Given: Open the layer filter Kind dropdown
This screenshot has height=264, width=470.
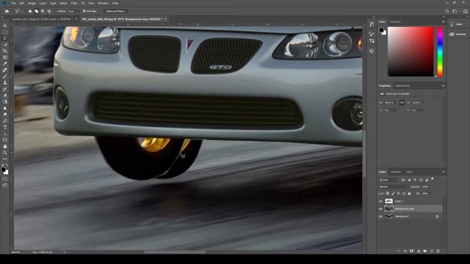Looking at the screenshot, I should 388,180.
